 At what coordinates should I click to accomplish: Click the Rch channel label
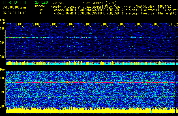3,70
